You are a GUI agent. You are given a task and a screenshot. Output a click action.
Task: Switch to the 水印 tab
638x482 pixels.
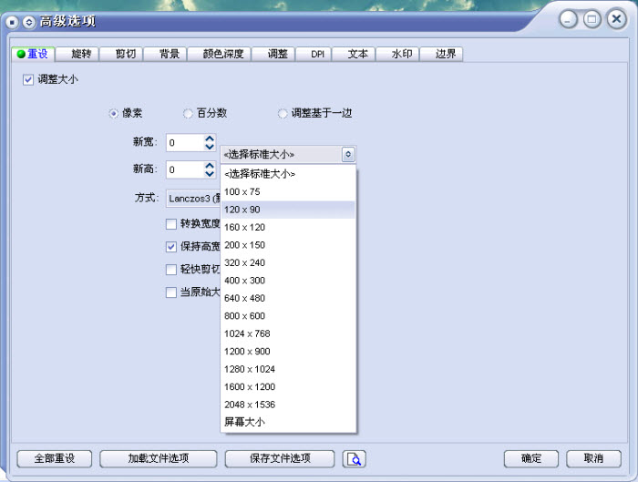(398, 54)
